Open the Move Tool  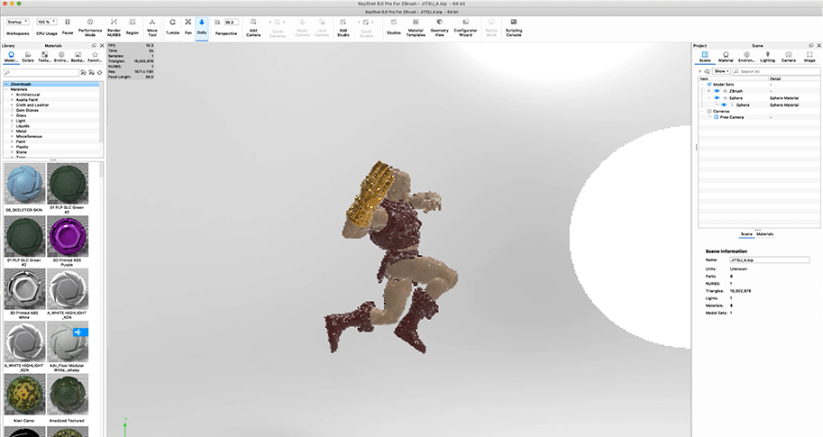(152, 27)
